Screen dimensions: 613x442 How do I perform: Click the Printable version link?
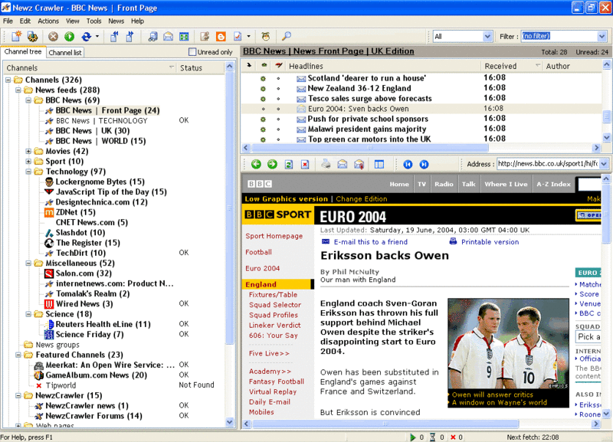490,242
